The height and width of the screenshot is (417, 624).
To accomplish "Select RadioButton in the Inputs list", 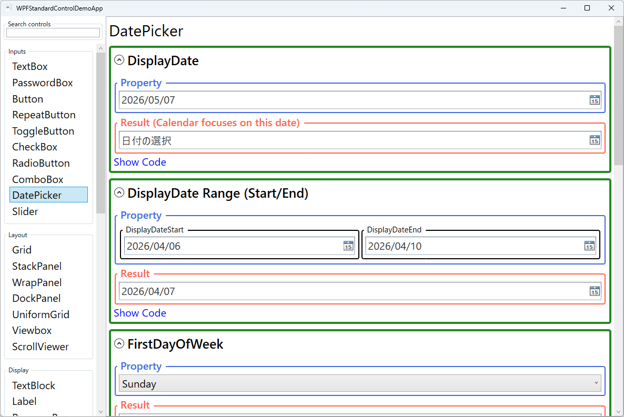I will click(x=48, y=163).
